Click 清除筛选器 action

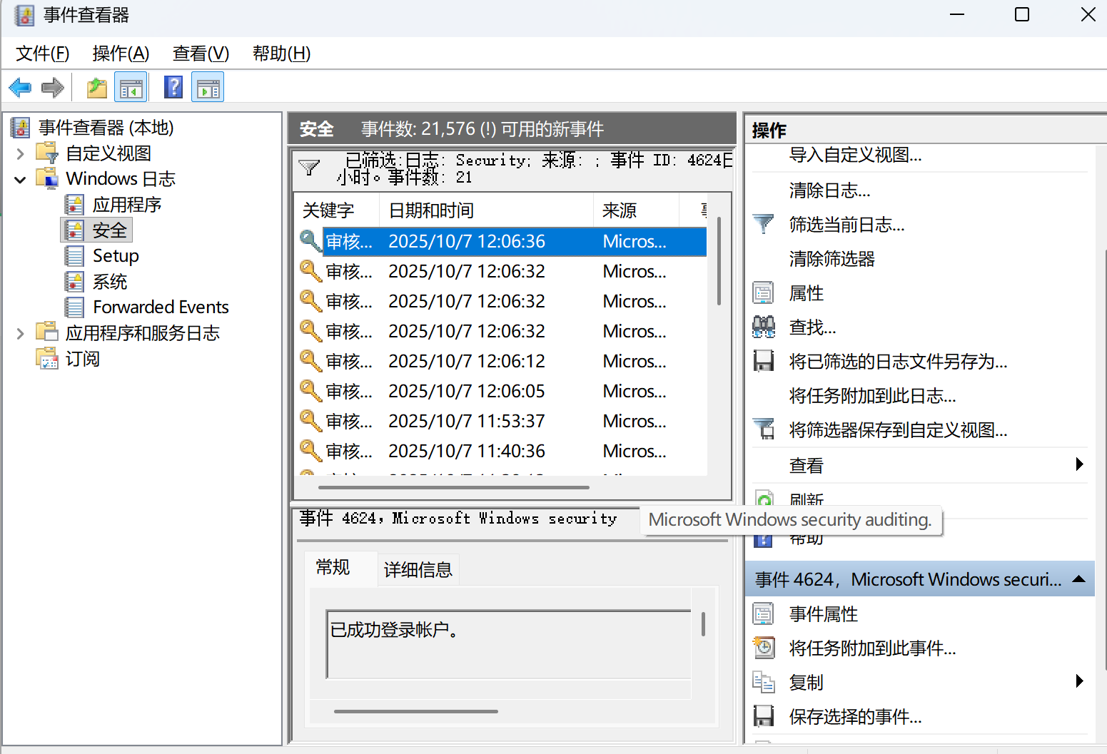coord(831,259)
